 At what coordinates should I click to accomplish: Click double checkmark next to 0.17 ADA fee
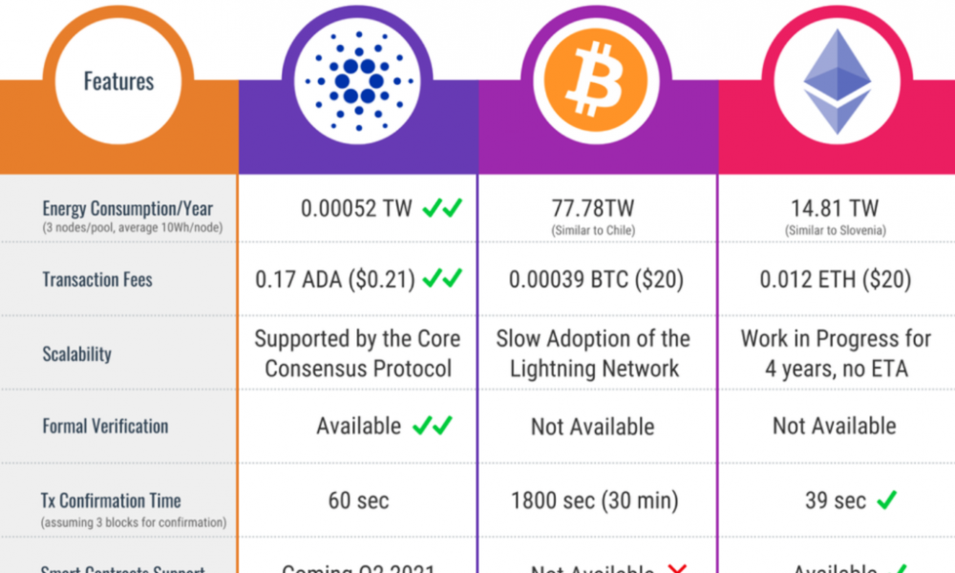click(443, 279)
